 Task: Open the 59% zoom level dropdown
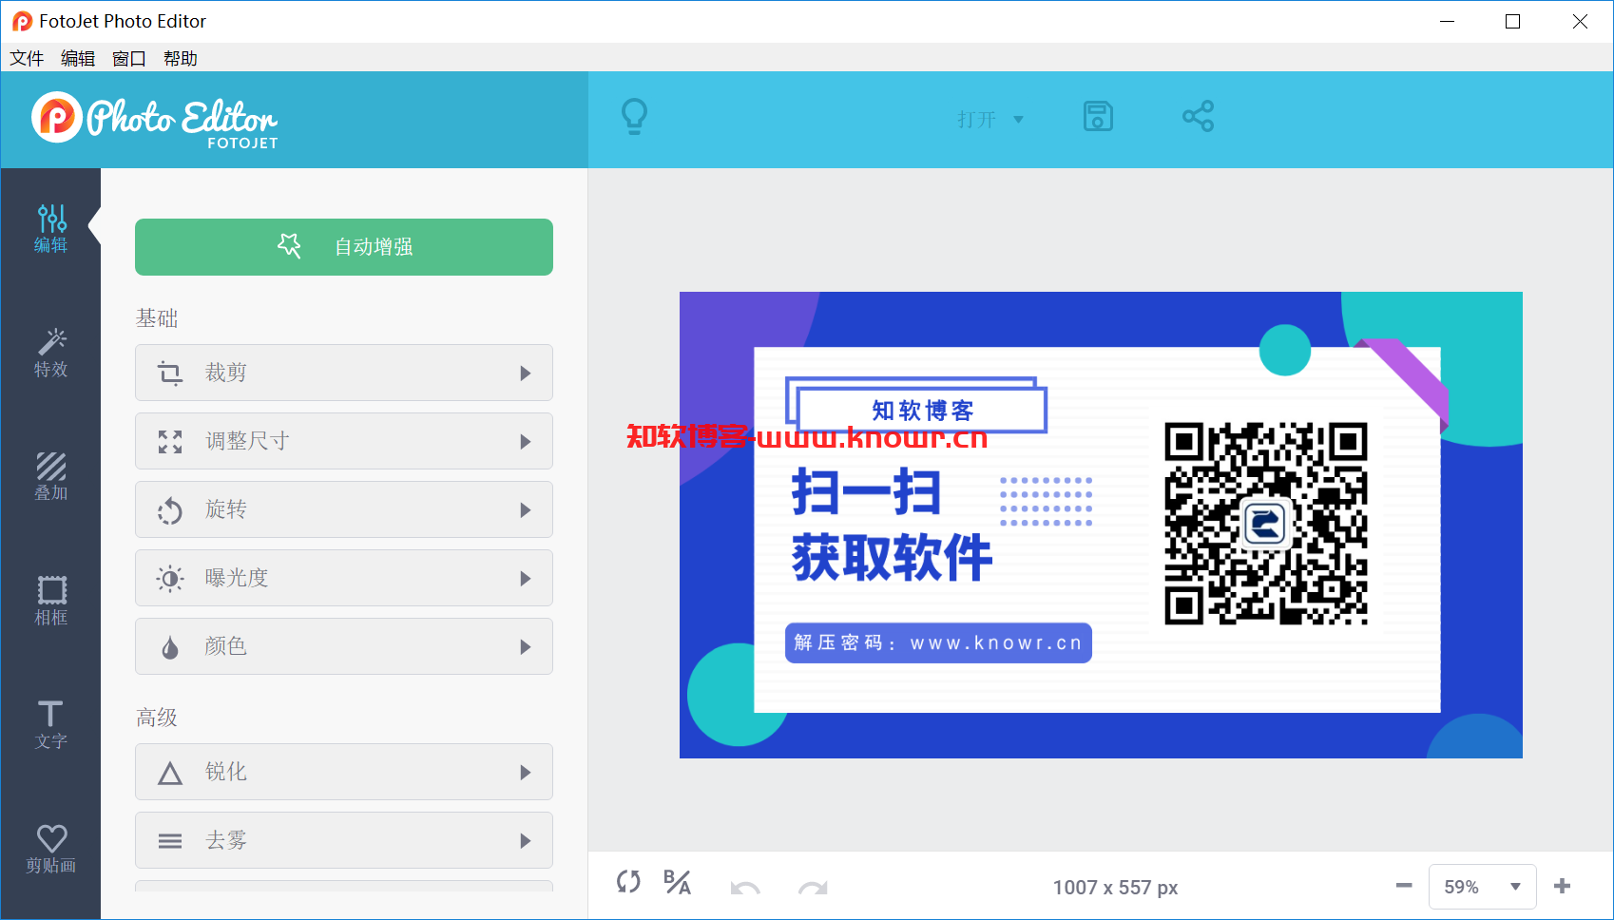1483,887
